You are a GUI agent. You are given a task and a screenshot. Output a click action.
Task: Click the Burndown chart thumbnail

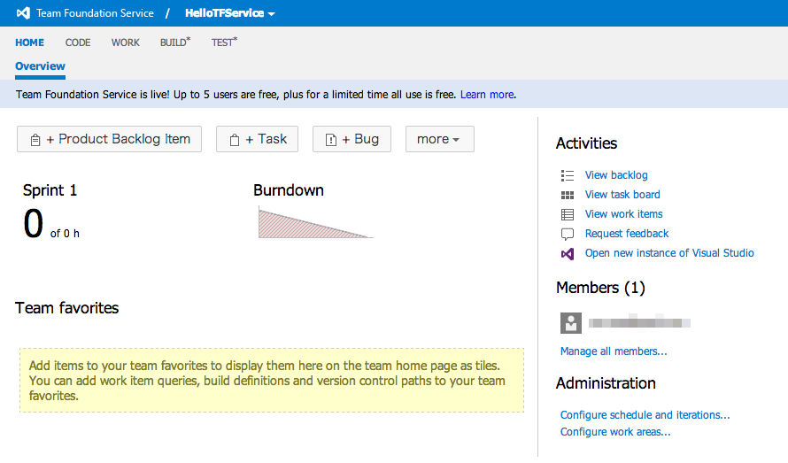pos(314,222)
